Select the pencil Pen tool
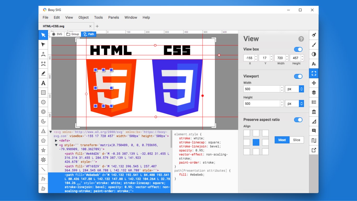This screenshot has width=357, height=201. coord(43,73)
